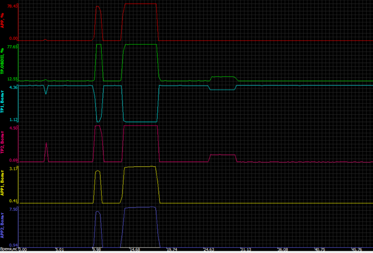
Task: Click the 36.08 tick on the time axis
Action: [x=283, y=249]
